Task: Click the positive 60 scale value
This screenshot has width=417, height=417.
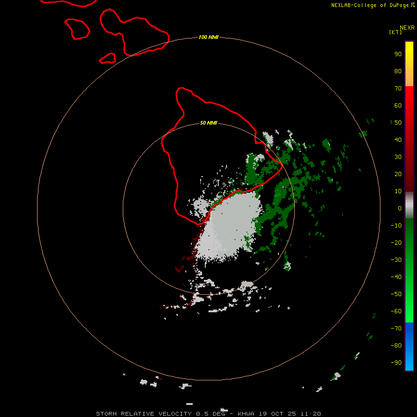Action: (398, 105)
